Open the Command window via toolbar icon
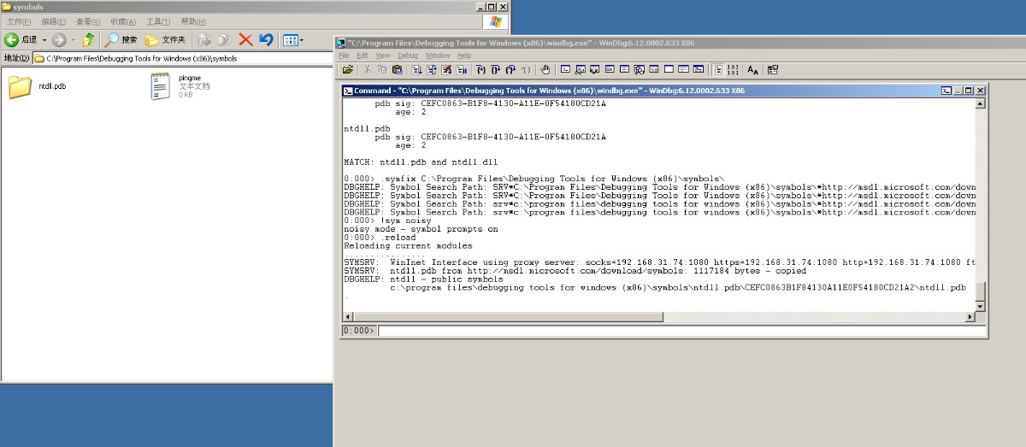1026x447 pixels. 566,69
